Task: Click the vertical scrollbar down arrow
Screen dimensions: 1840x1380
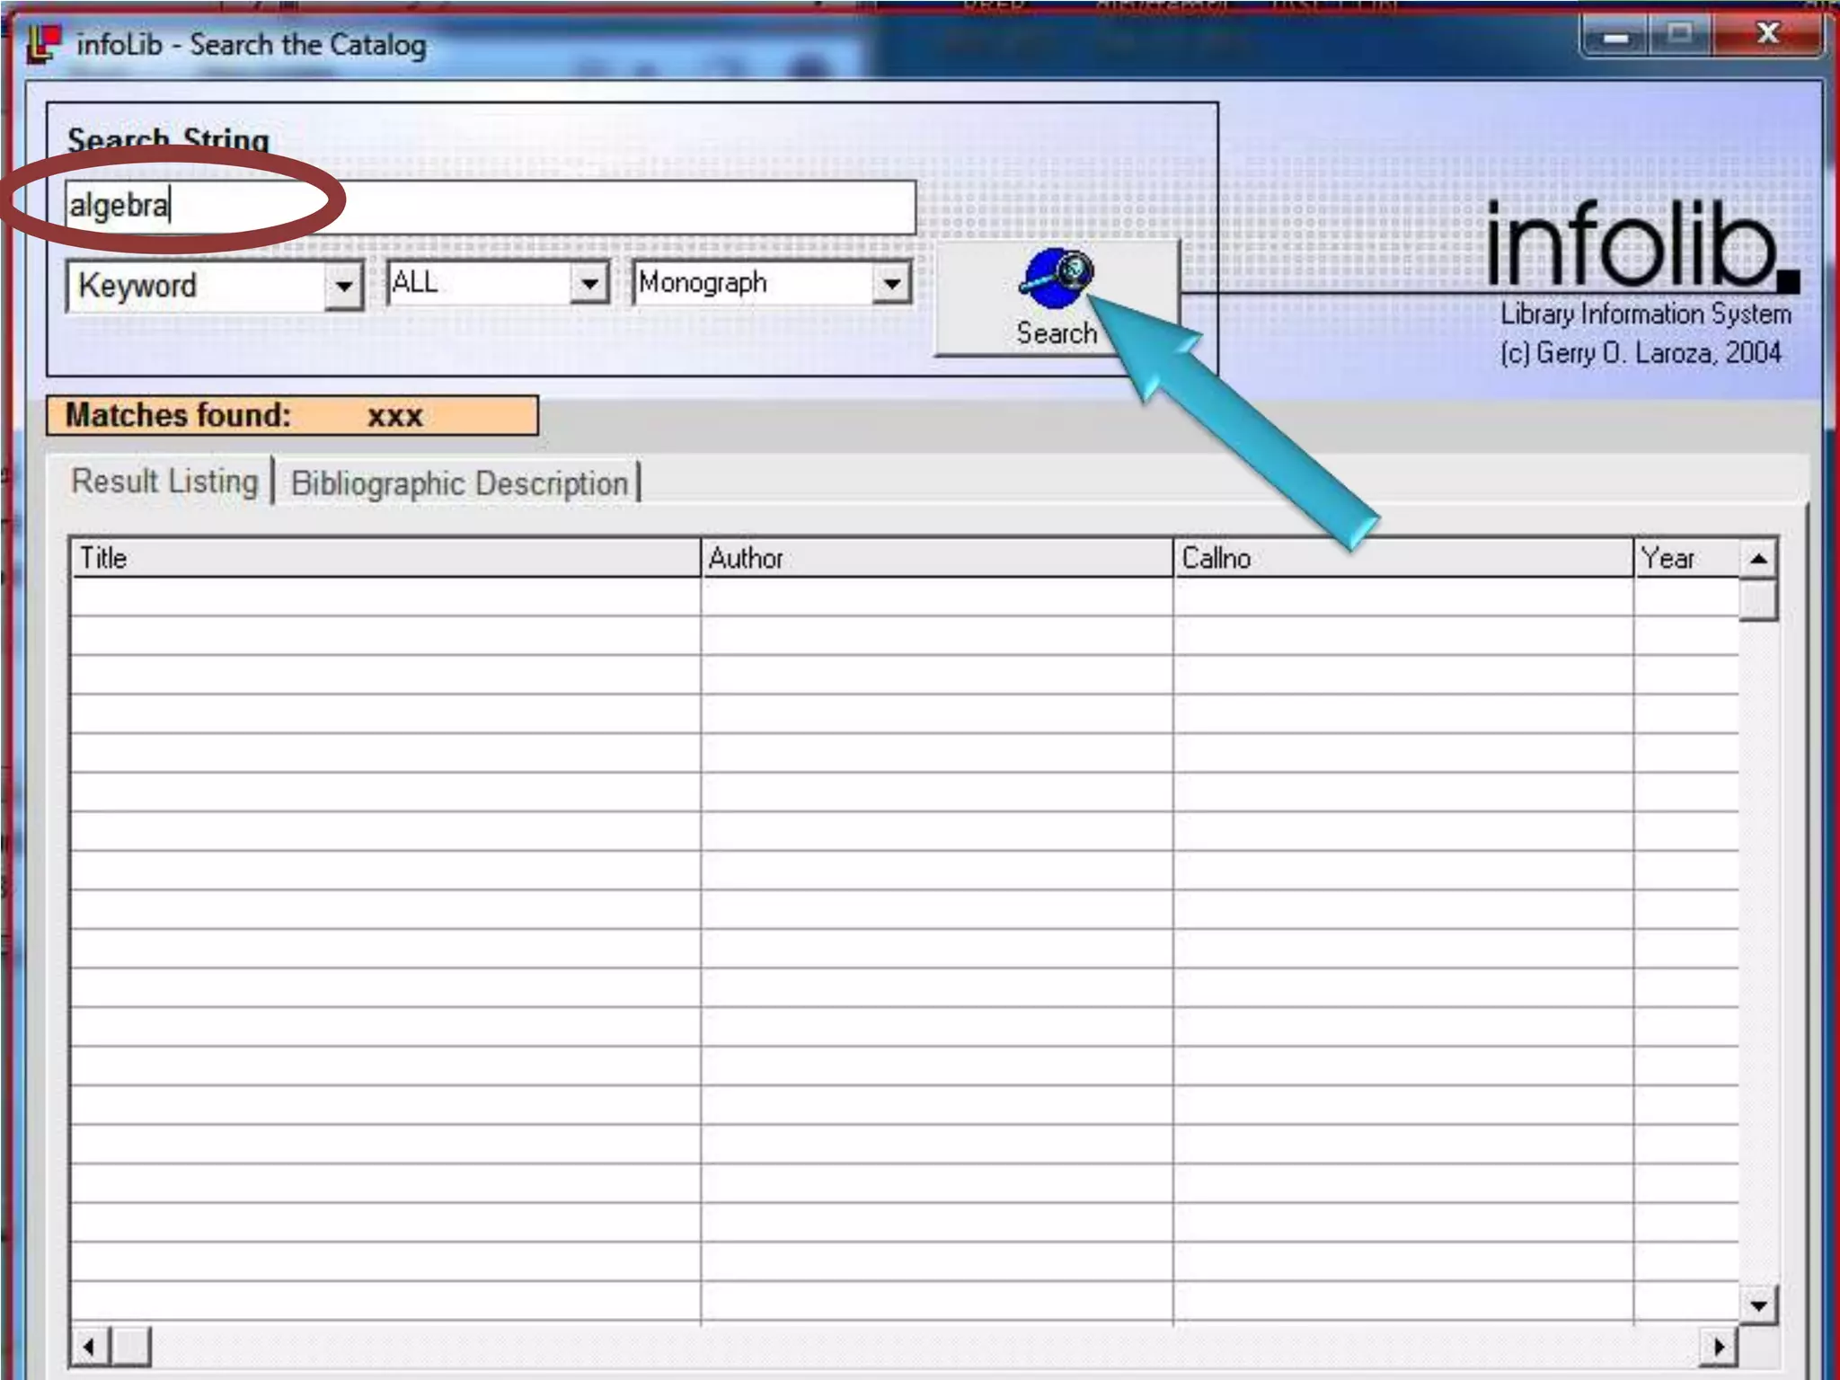Action: pyautogui.click(x=1758, y=1305)
